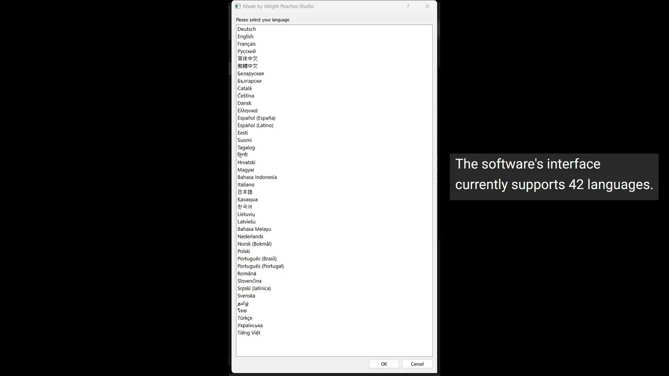The image size is (669, 376).
Task: Choose Español (España) entry
Action: coord(256,118)
